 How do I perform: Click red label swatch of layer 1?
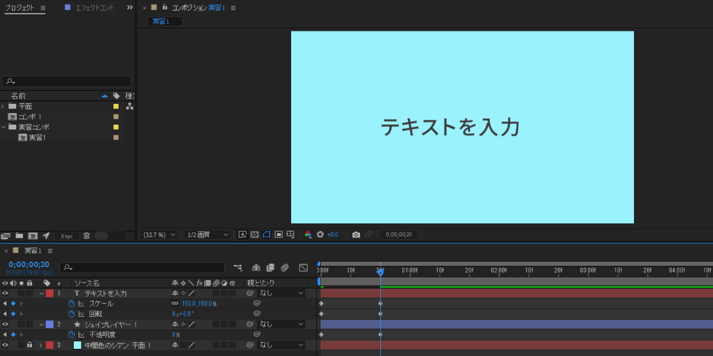tap(50, 293)
